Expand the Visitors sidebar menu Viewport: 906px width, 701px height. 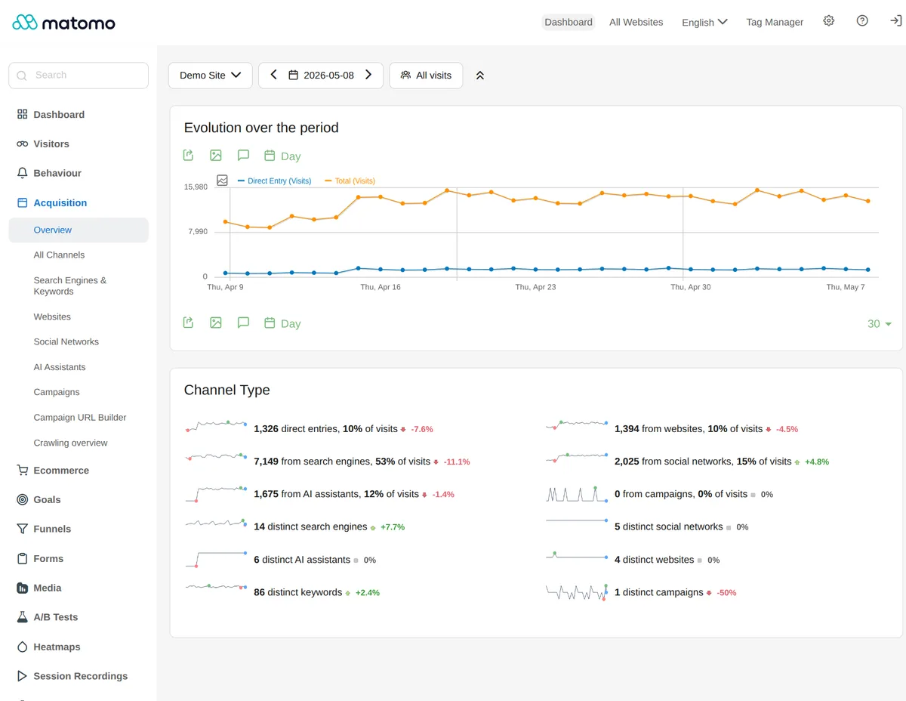pos(79,144)
